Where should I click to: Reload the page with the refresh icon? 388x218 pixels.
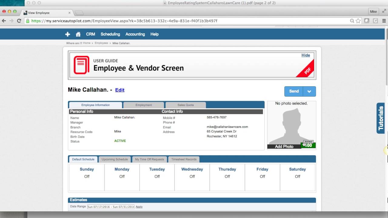(x=19, y=21)
